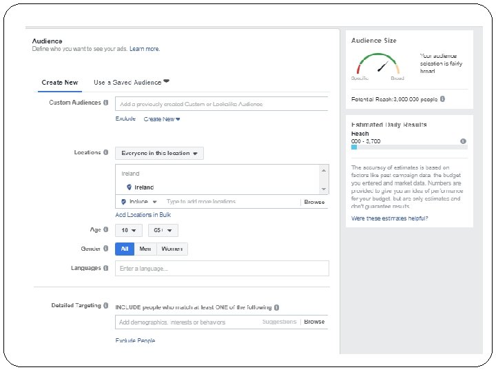Click the Estimated Daily Reach info icon
496x372 pixels.
tap(463, 141)
